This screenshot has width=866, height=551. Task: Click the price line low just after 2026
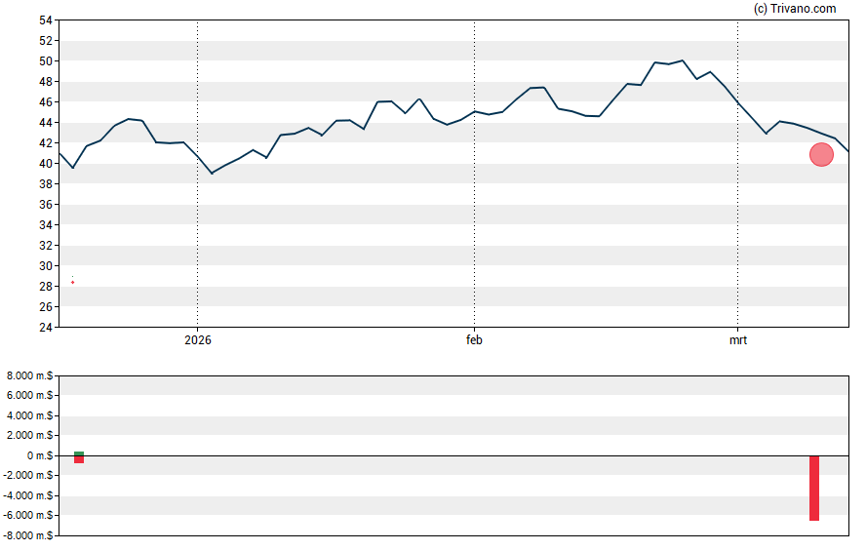(212, 173)
